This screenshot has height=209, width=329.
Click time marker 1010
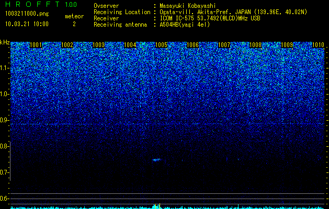pos(319,45)
